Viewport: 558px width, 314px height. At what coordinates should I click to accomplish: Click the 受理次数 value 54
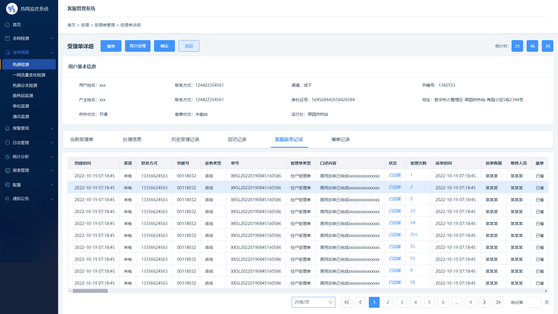coord(413,223)
